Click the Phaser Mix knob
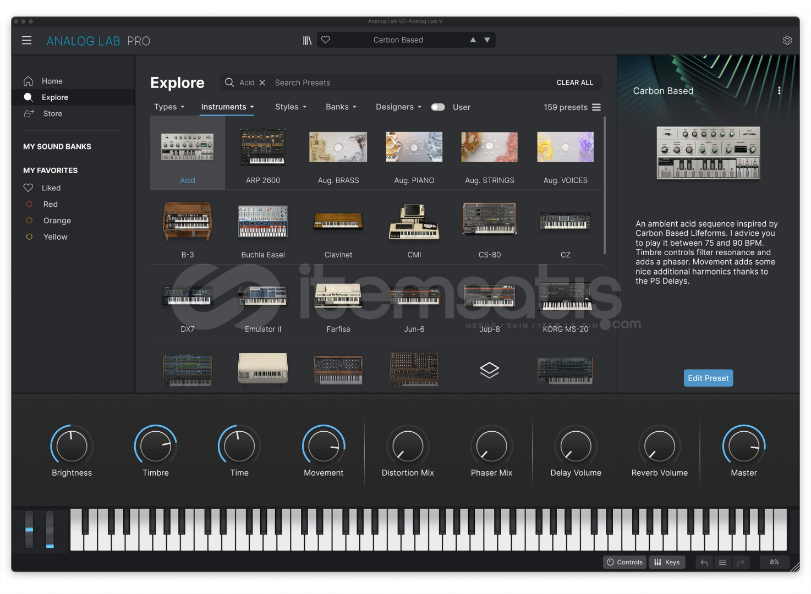Image resolution: width=811 pixels, height=594 pixels. coord(491,446)
